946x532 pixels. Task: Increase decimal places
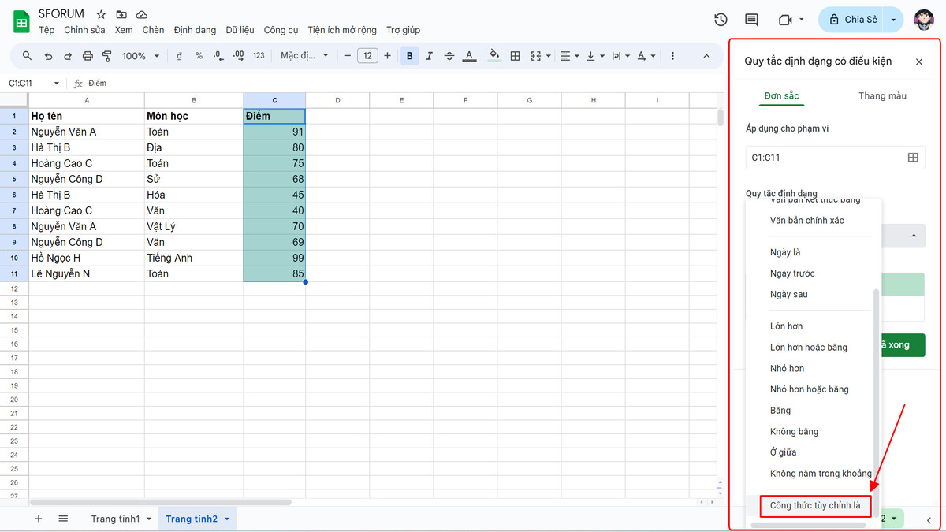[238, 56]
